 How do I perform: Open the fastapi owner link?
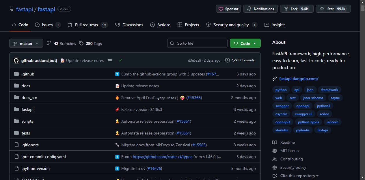coord(25,9)
